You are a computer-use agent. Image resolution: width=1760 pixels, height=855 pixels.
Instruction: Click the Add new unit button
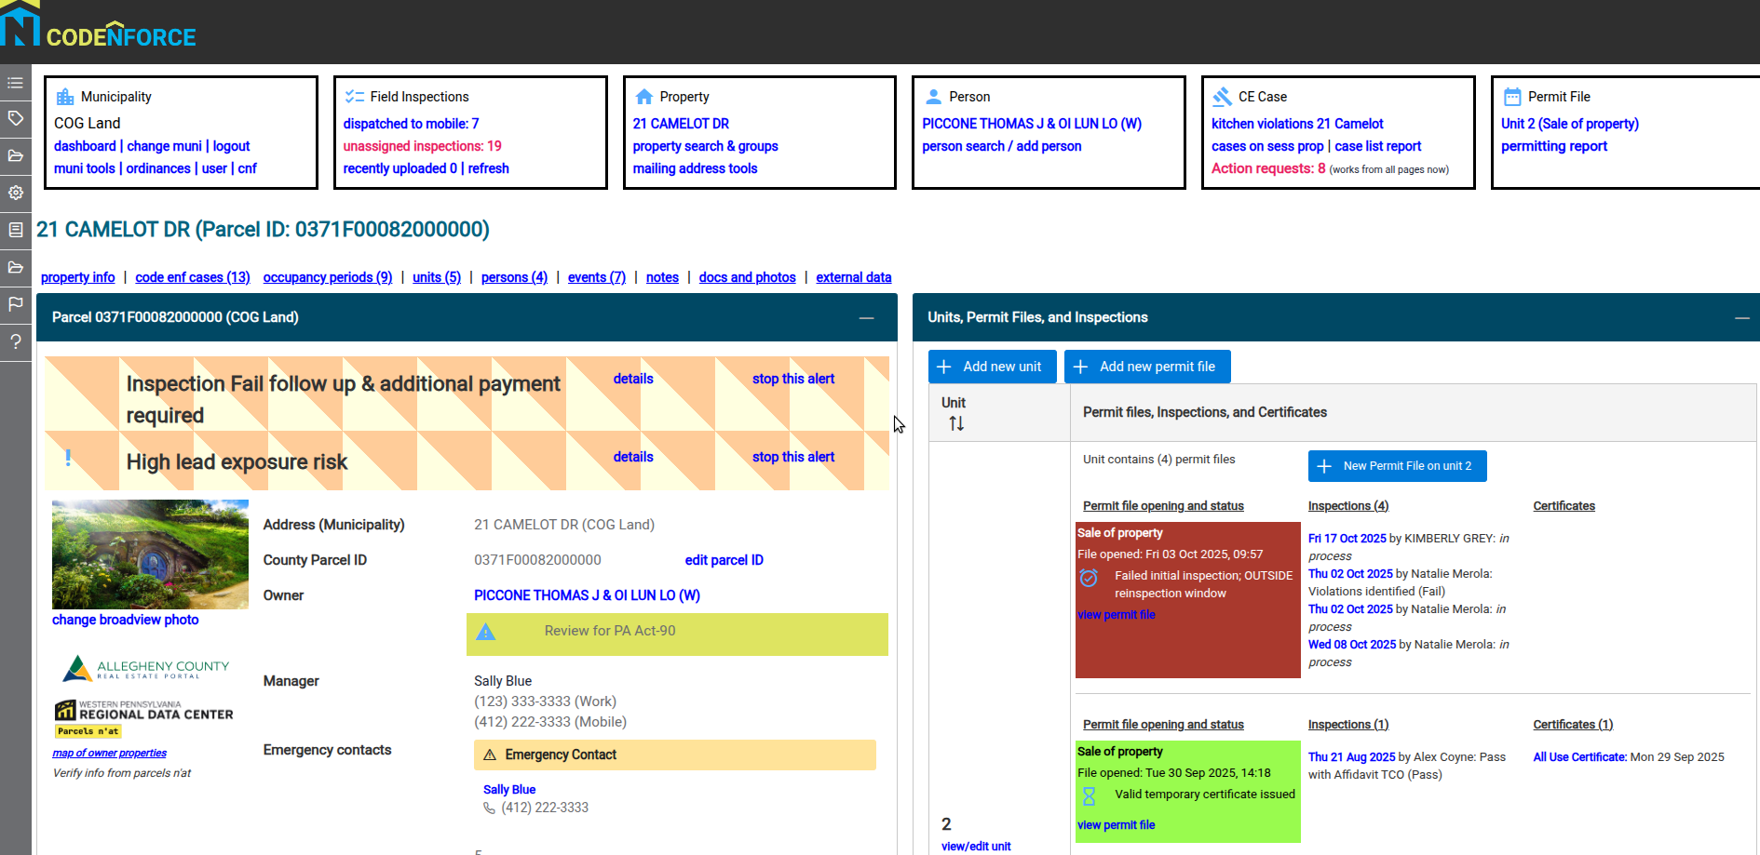point(992,367)
